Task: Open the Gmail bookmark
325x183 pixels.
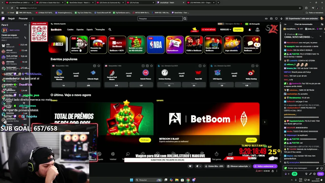Action: pyautogui.click(x=11, y=13)
